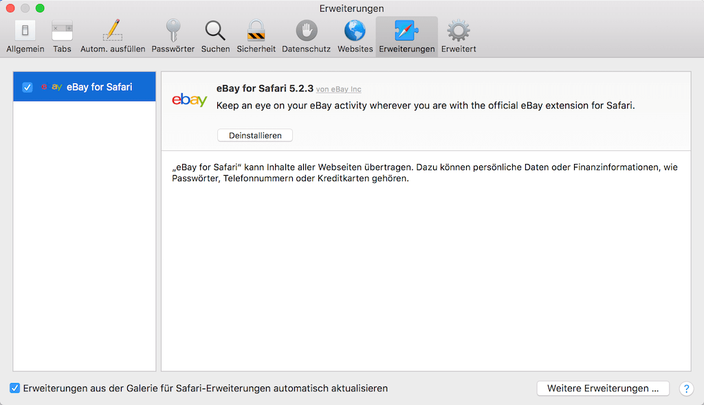Select eBay for Safari in extension list
Viewport: 704px width, 405px height.
85,86
